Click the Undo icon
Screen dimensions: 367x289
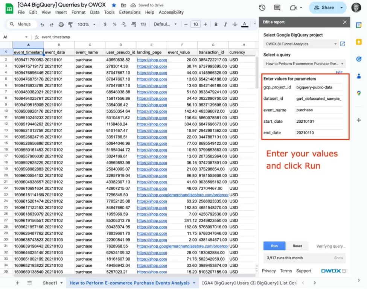coord(42,24)
